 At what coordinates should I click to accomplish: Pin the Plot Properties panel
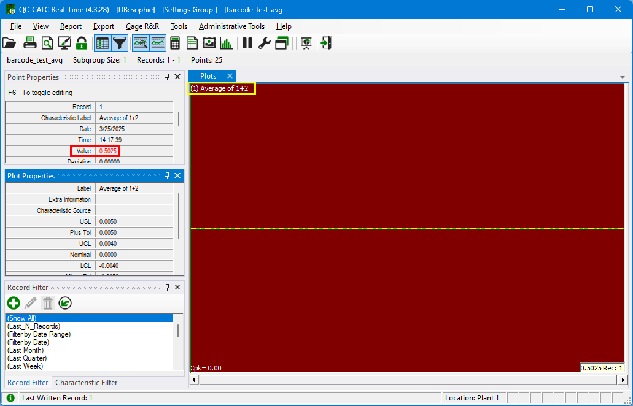click(x=167, y=176)
